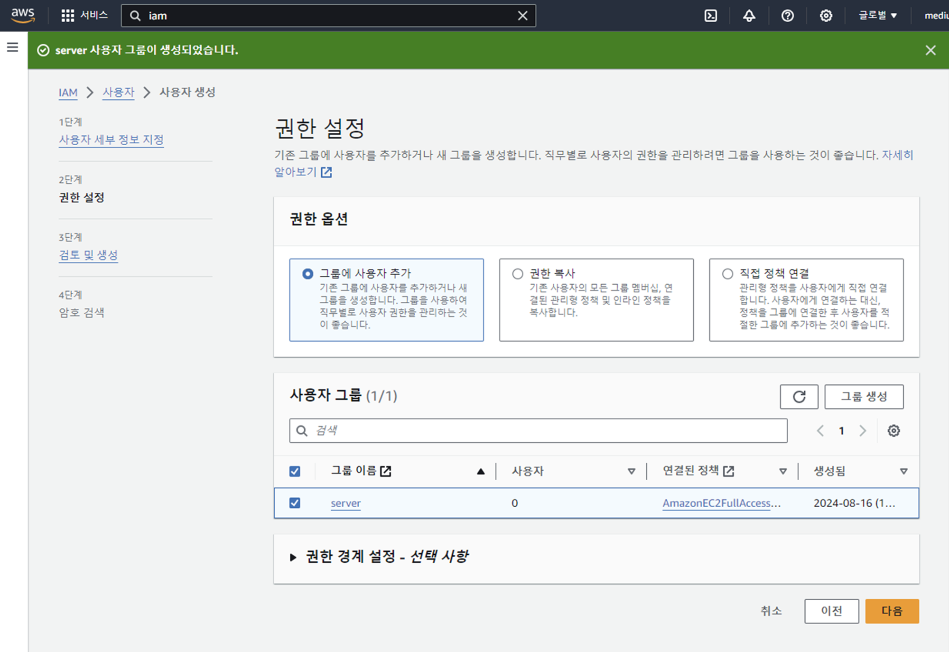Refresh the user groups list
This screenshot has width=949, height=652.
pyautogui.click(x=799, y=397)
